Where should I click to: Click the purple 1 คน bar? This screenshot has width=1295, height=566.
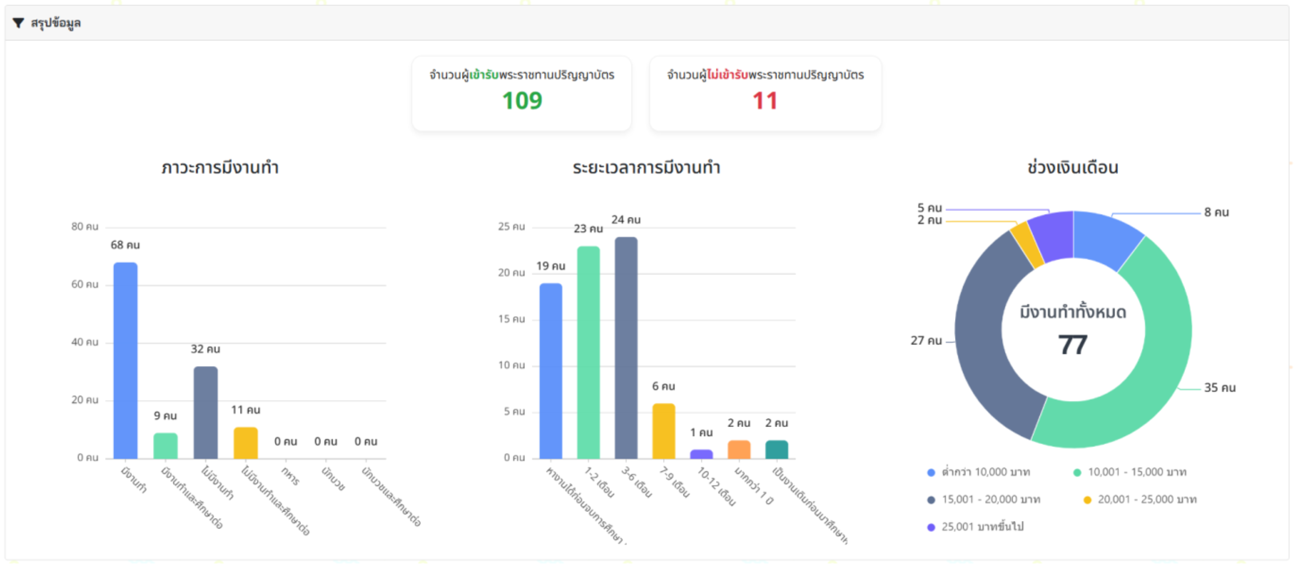(701, 454)
